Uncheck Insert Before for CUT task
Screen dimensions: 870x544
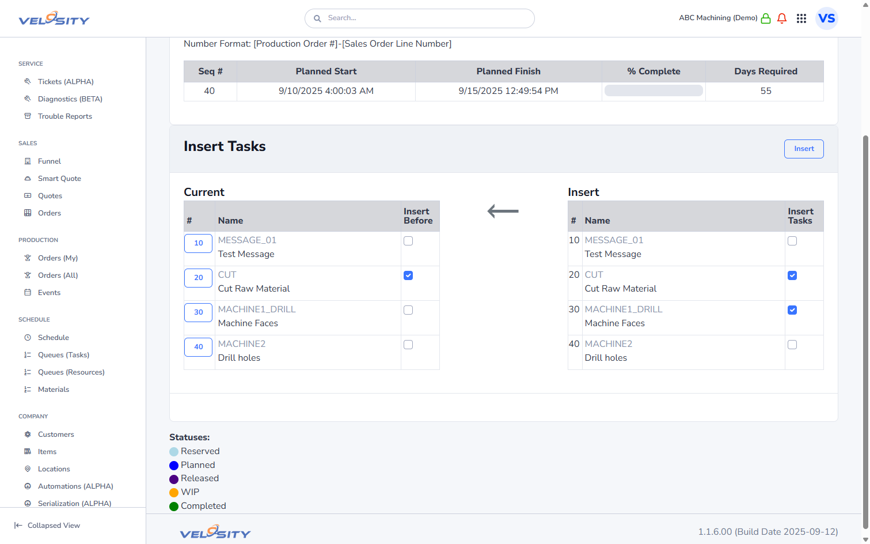click(408, 275)
